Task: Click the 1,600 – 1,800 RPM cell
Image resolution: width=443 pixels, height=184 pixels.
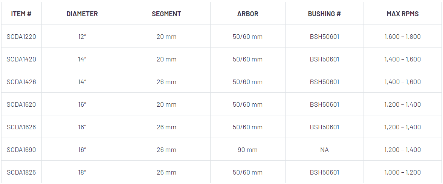Action: point(402,37)
